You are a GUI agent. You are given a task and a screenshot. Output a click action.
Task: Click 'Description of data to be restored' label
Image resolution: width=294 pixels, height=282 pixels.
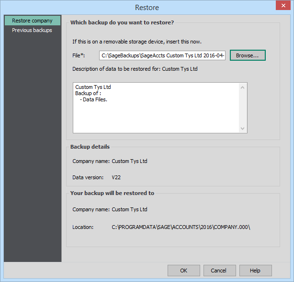coord(135,69)
